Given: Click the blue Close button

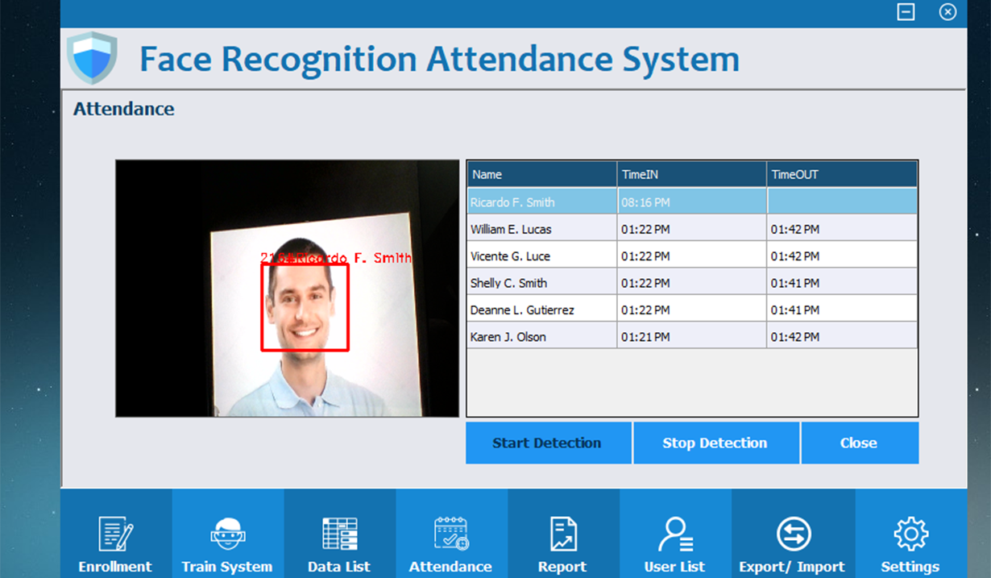Looking at the screenshot, I should [859, 443].
